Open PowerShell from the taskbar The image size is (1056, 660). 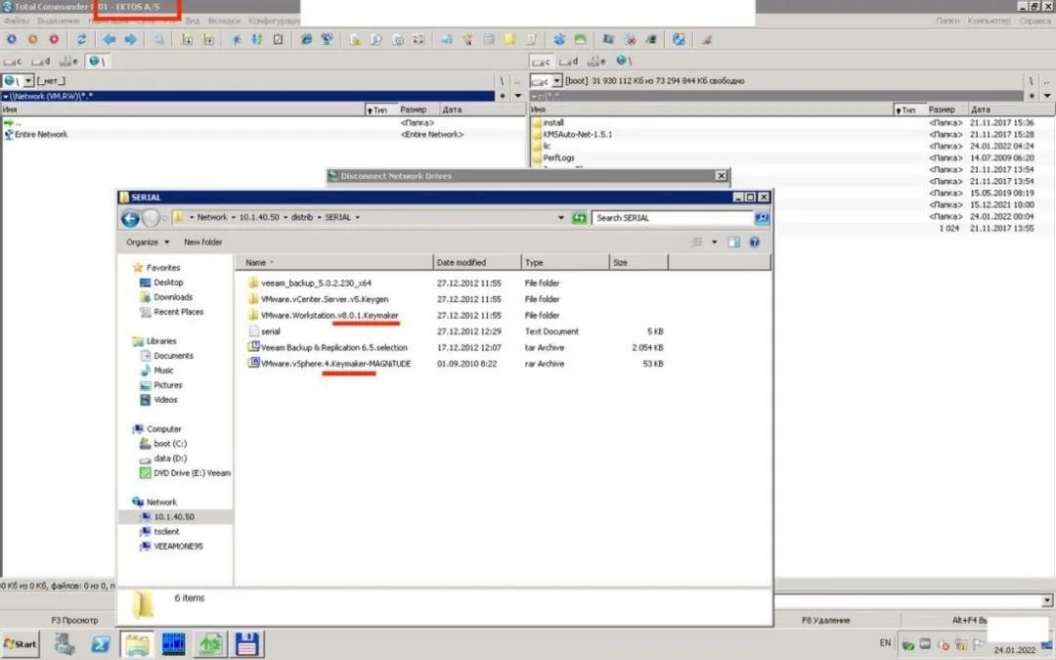point(100,644)
